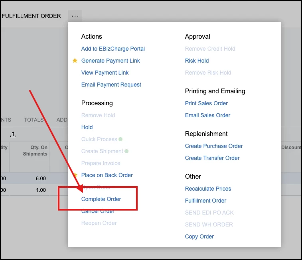Click the upload icon above the grid
The height and width of the screenshot is (260, 302).
click(x=13, y=134)
